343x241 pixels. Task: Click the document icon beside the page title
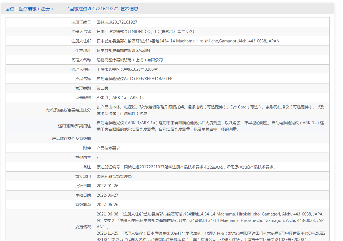click(7, 9)
